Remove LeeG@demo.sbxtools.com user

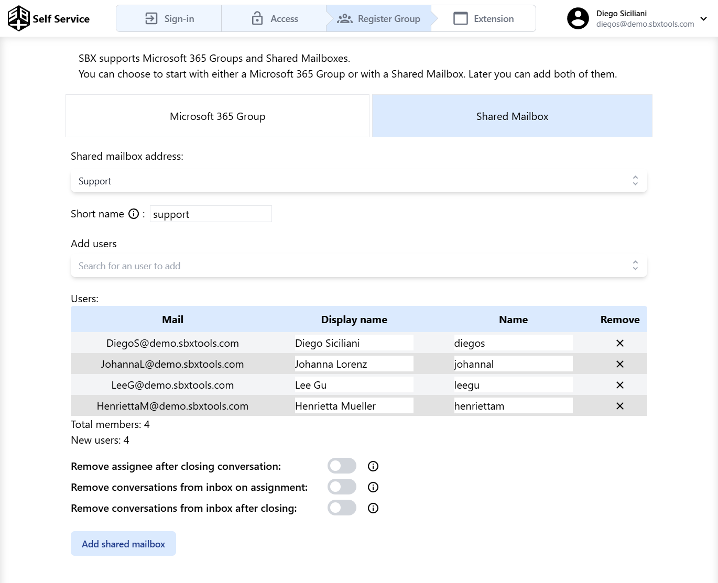point(620,385)
